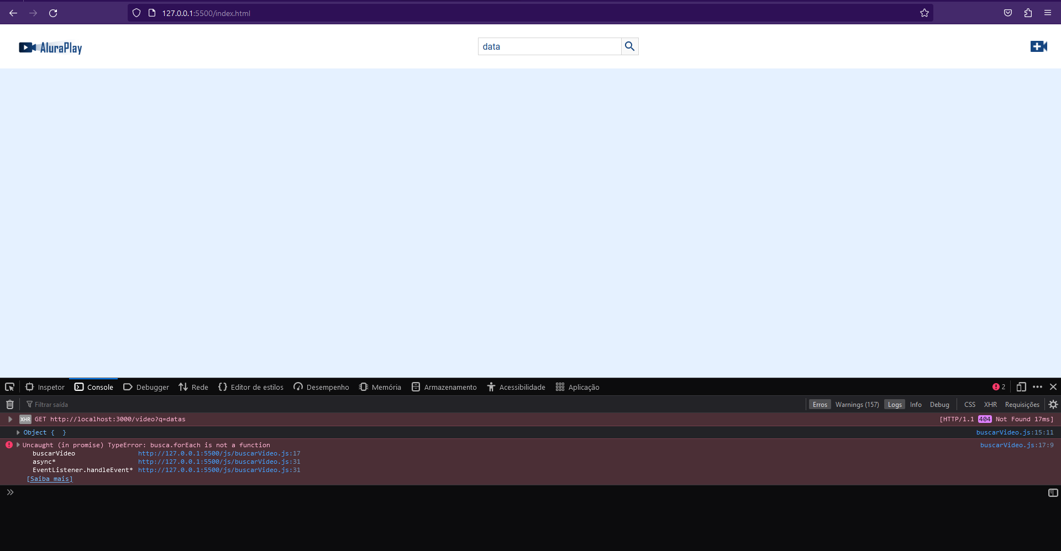Click the error count badge
Image resolution: width=1061 pixels, height=551 pixels.
click(x=999, y=387)
